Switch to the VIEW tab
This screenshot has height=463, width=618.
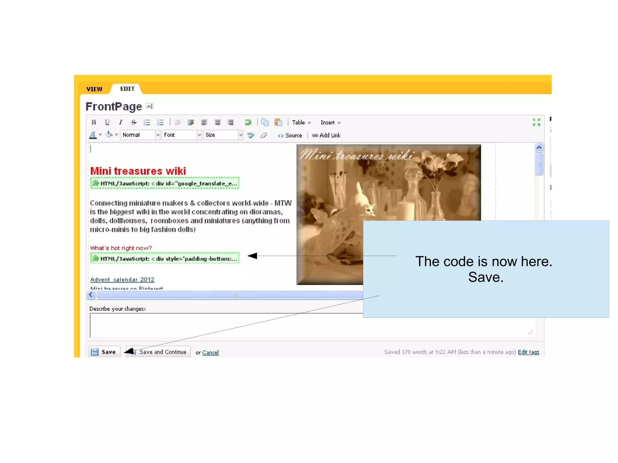click(x=94, y=89)
